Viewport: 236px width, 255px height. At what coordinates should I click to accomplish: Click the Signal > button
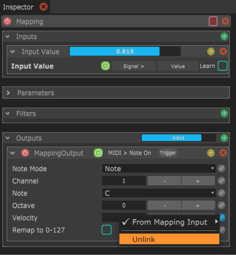point(134,66)
